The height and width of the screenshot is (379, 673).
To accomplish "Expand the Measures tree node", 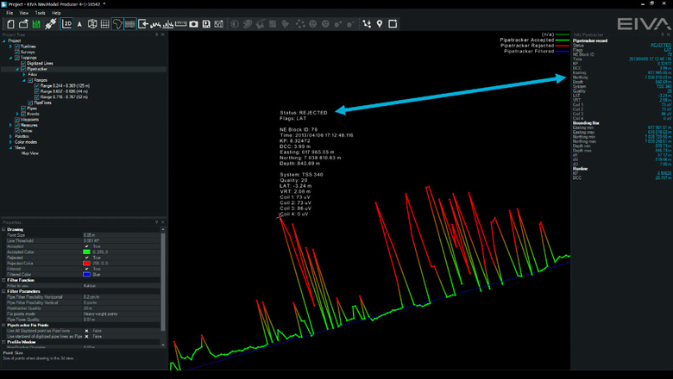I will pyautogui.click(x=10, y=125).
